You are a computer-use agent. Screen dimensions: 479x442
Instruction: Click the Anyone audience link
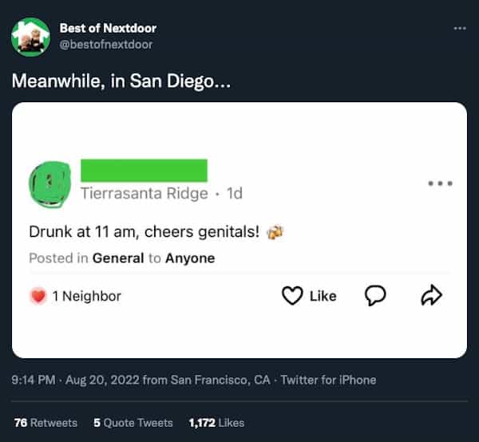click(190, 258)
